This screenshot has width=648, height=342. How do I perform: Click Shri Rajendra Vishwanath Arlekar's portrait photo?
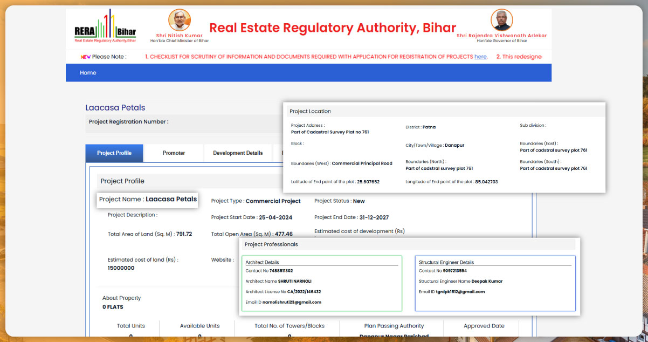[x=501, y=20]
